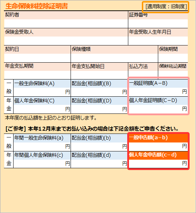This screenshot has width=196, height=213.
Task: Click the blank value cell under 契約日
Action: (37, 58)
